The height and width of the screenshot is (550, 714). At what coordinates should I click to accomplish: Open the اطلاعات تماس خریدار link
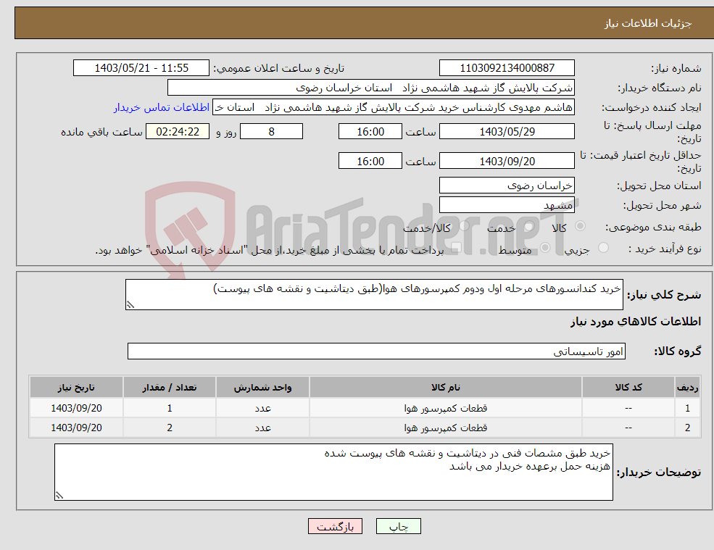(x=162, y=107)
